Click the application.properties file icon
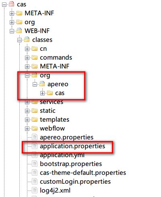Screen dimensions: 161x197 click(x=35, y=146)
